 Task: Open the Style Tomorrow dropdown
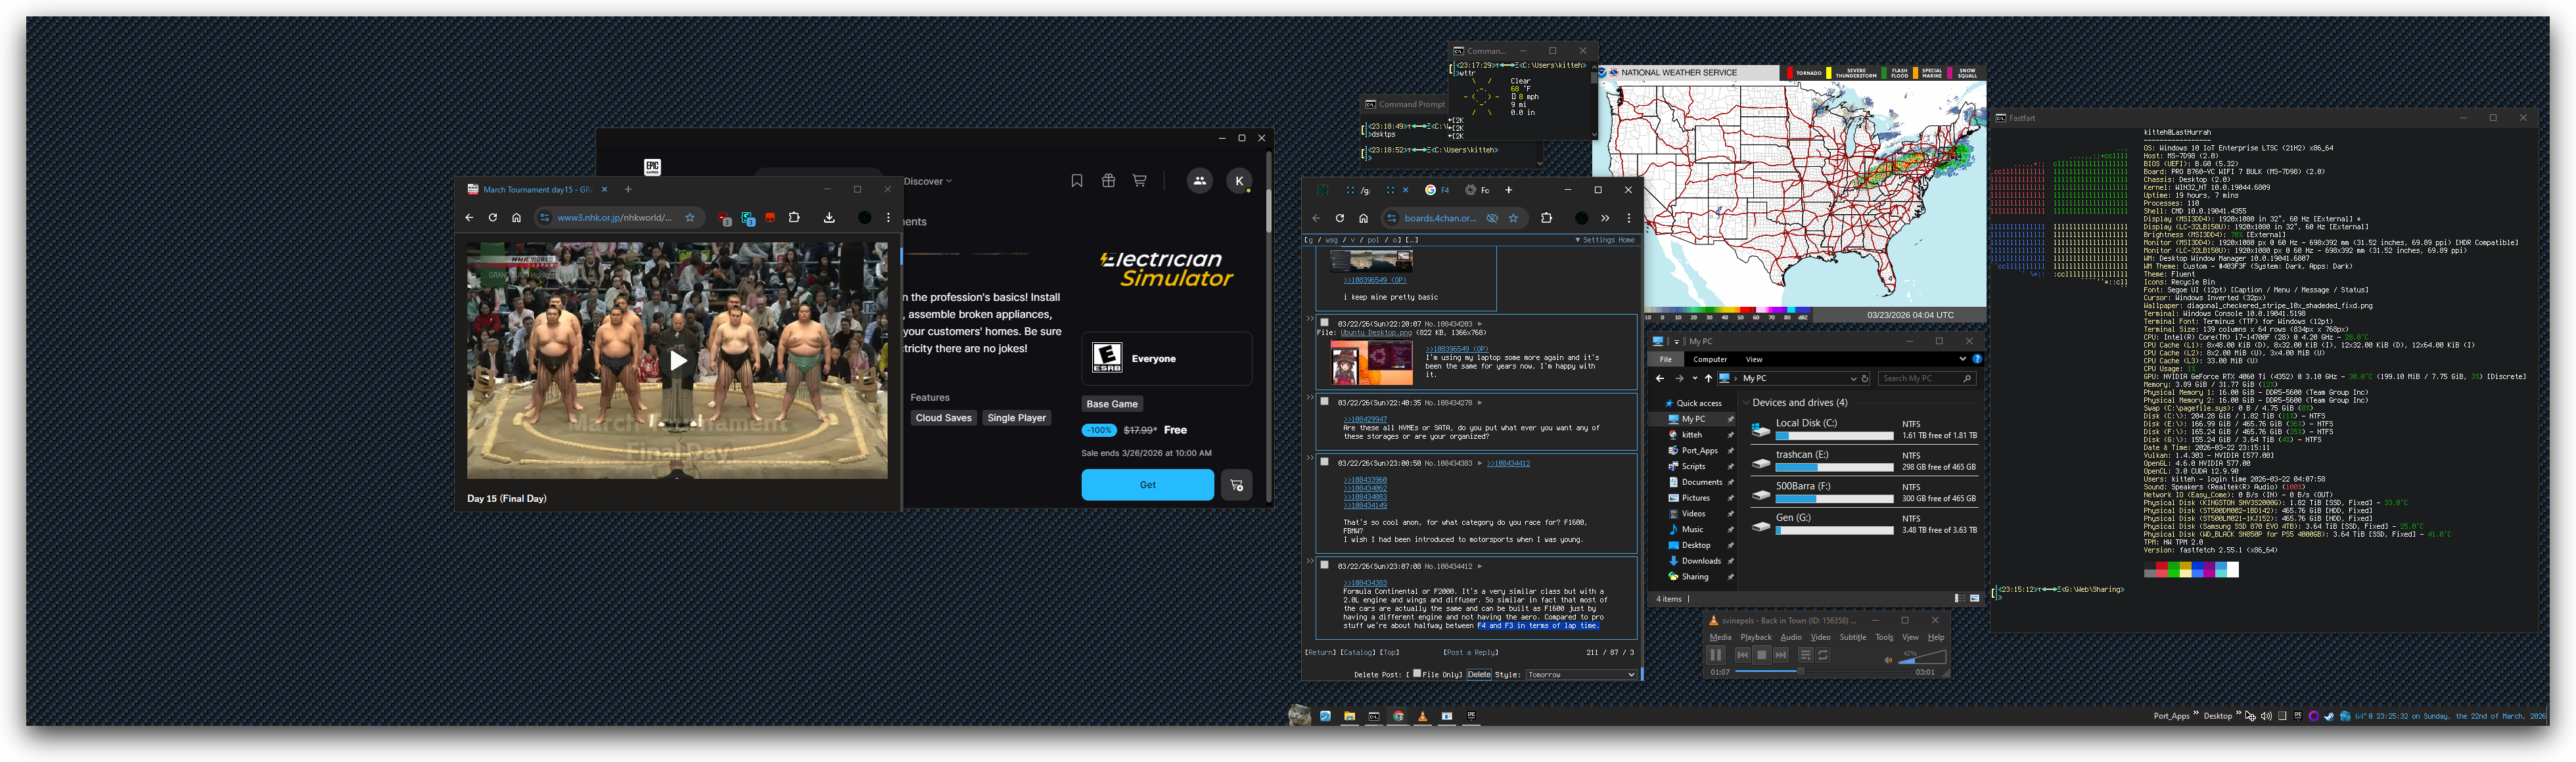point(1581,675)
